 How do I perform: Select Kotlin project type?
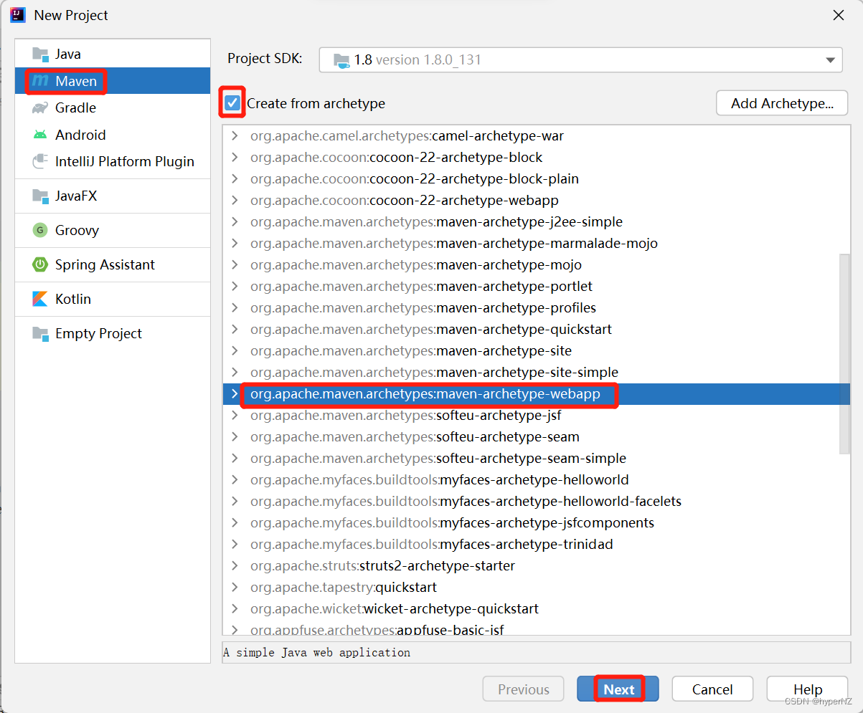(113, 299)
